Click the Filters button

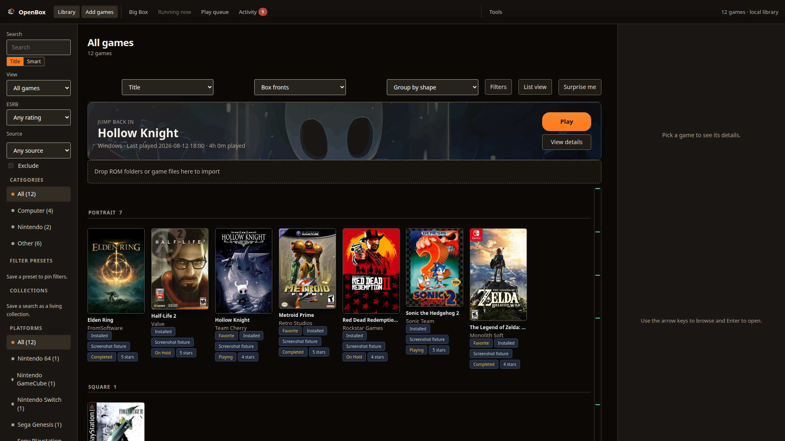[x=498, y=87]
